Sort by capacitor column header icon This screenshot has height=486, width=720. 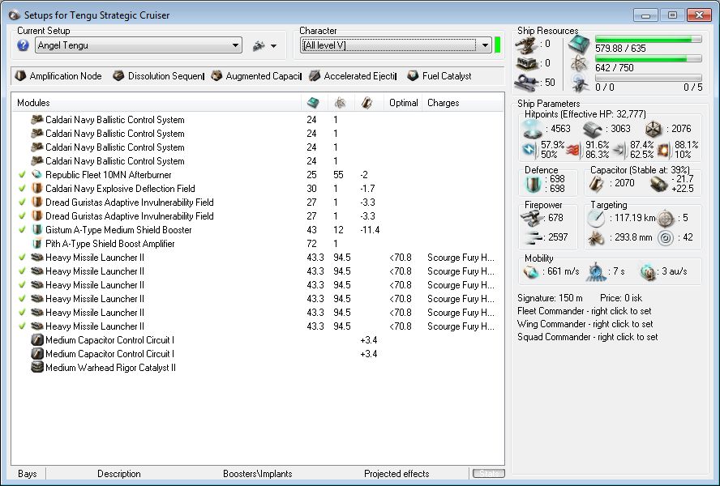pyautogui.click(x=366, y=103)
